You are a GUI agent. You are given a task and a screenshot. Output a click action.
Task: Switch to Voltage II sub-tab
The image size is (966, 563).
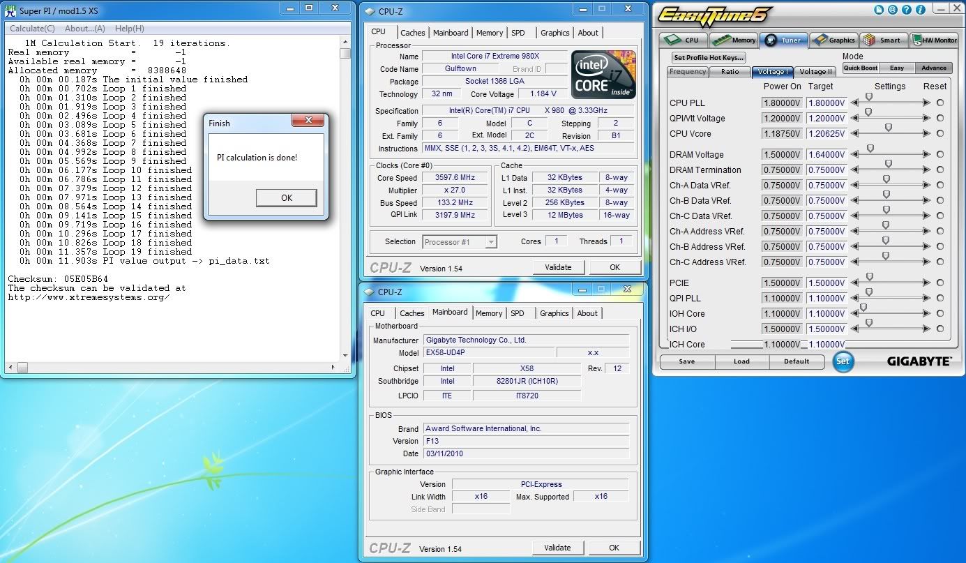(x=815, y=72)
